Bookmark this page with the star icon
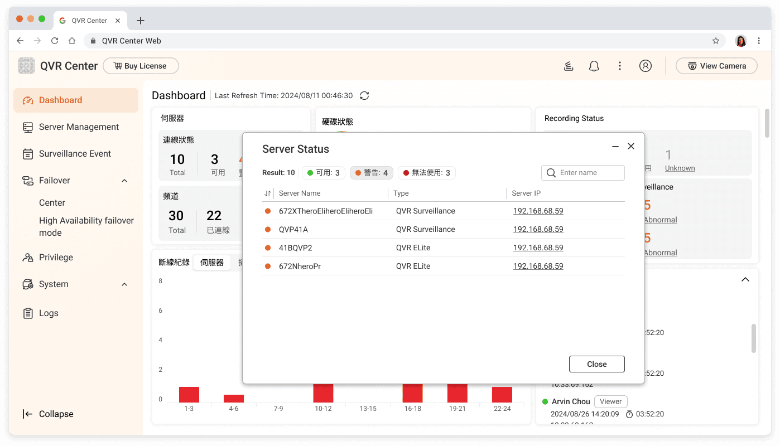The height and width of the screenshot is (446, 780). pos(716,41)
